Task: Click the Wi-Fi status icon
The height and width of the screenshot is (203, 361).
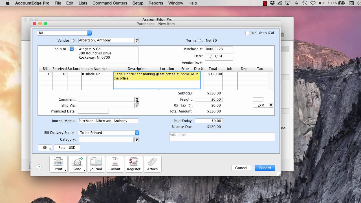Action: (313, 3)
